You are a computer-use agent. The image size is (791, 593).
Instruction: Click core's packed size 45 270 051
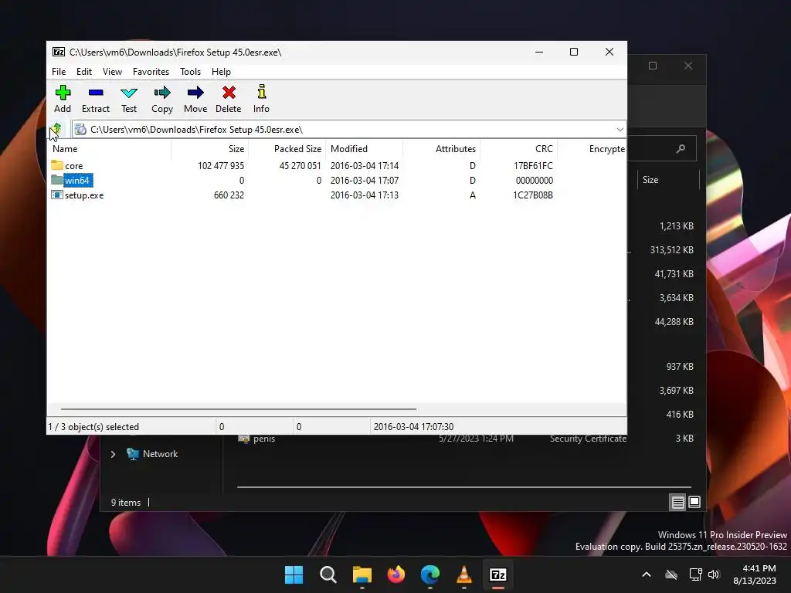pyautogui.click(x=300, y=165)
